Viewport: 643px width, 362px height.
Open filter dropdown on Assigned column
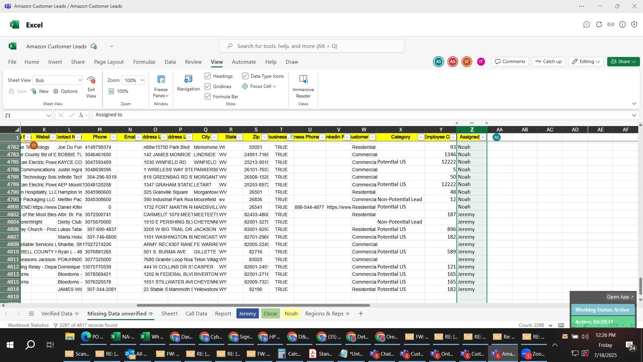click(483, 137)
